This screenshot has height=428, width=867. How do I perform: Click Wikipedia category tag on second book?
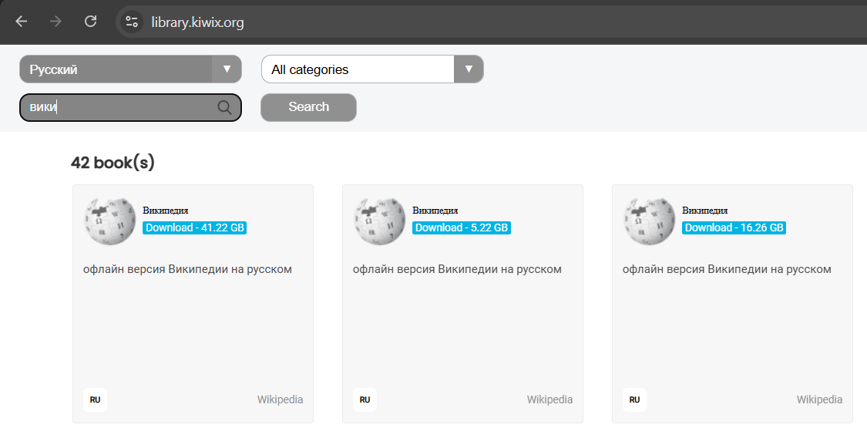pos(549,399)
